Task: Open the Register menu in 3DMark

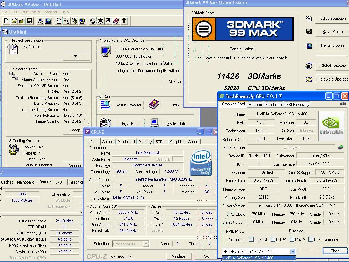Action: (50, 12)
